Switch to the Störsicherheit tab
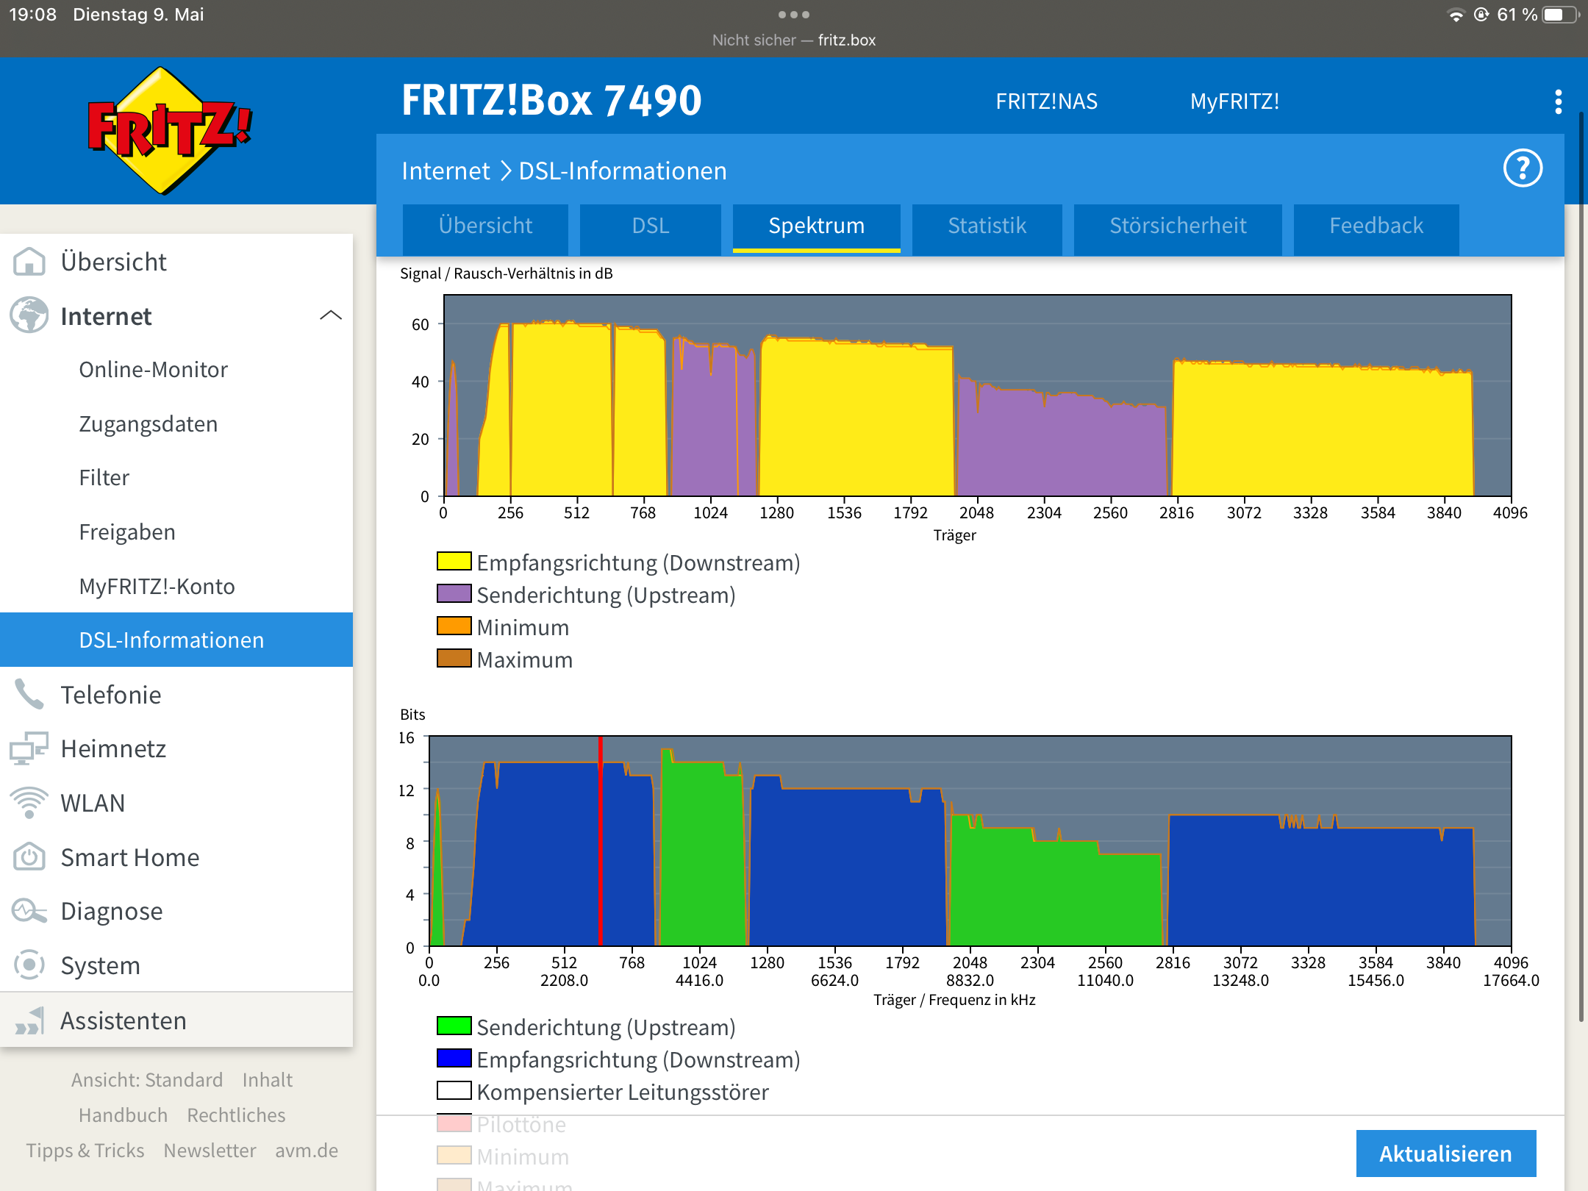The width and height of the screenshot is (1588, 1191). (1177, 226)
